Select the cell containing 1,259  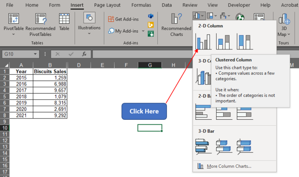[x=50, y=78]
